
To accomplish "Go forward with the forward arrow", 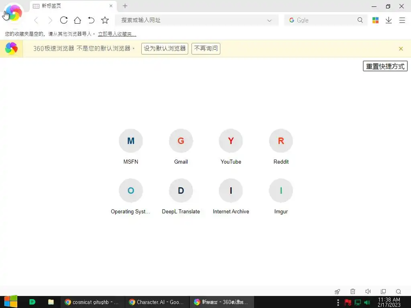I will 50,20.
